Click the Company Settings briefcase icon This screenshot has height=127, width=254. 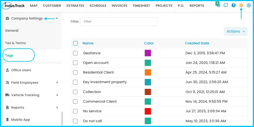[x=7, y=18]
